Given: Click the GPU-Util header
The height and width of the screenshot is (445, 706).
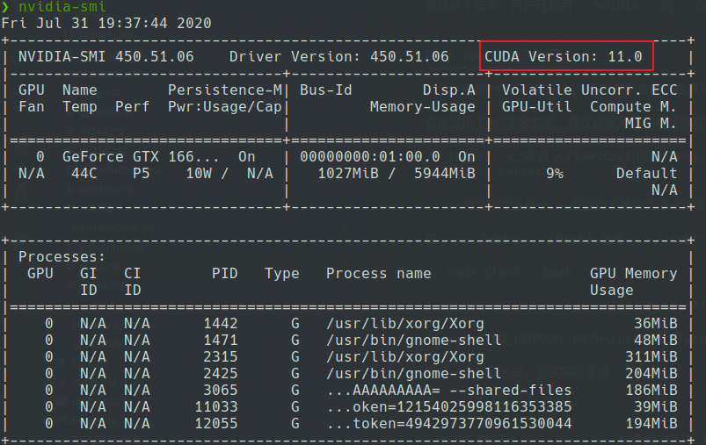Looking at the screenshot, I should coord(536,106).
